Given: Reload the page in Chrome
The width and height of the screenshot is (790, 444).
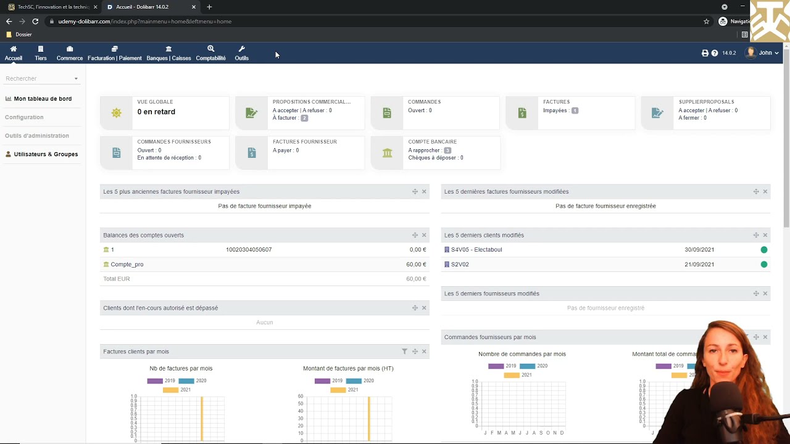Looking at the screenshot, I should [35, 21].
